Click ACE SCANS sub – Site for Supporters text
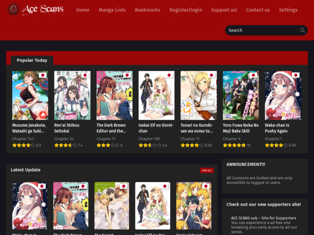Screen dimensions: 314x235 click(264, 218)
